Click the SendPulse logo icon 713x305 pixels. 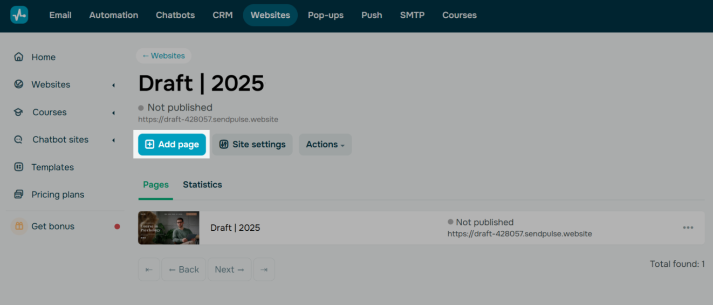pos(19,15)
